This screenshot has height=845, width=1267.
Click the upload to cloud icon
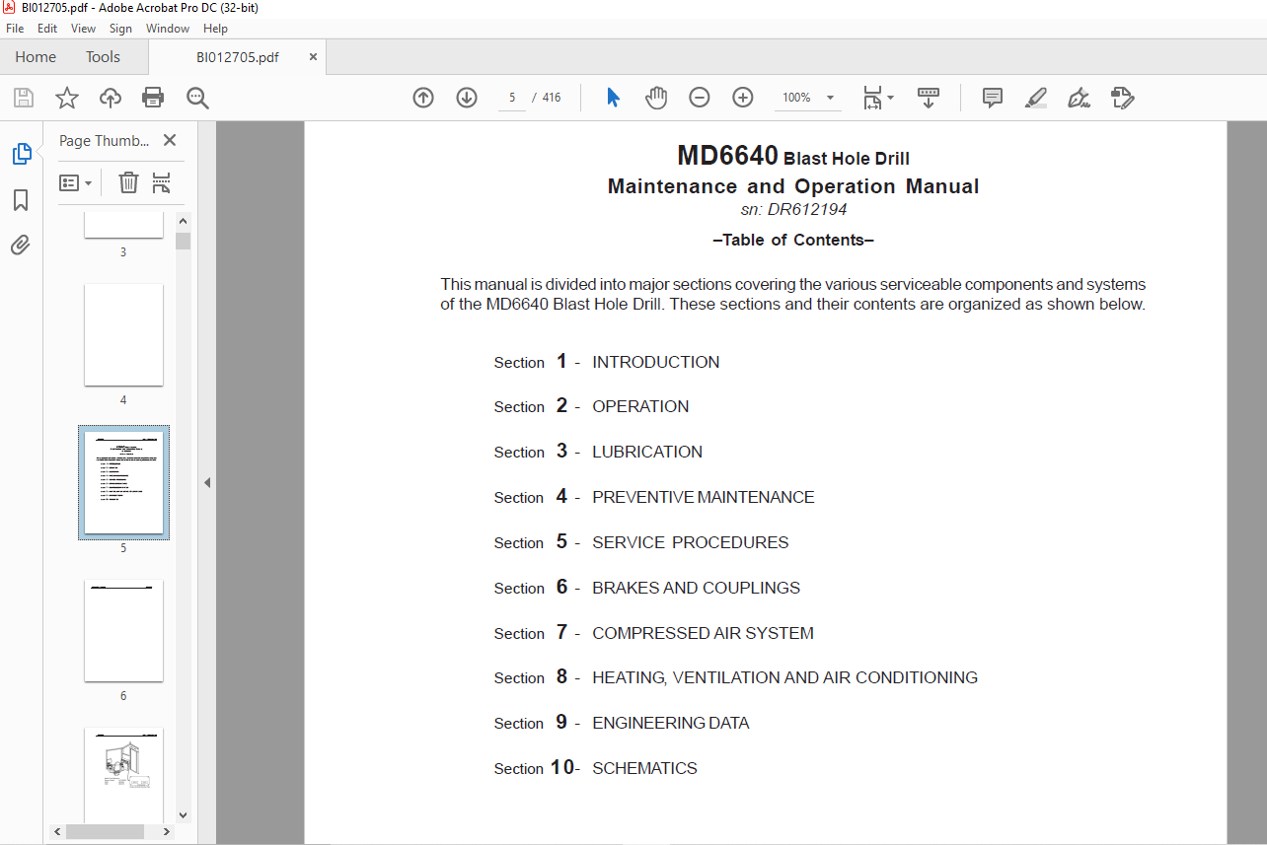pos(111,98)
